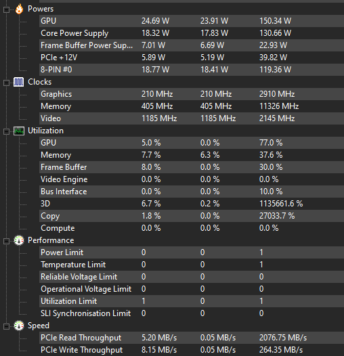Click the Performance gauge icon
This screenshot has width=344, height=356.
(x=19, y=240)
